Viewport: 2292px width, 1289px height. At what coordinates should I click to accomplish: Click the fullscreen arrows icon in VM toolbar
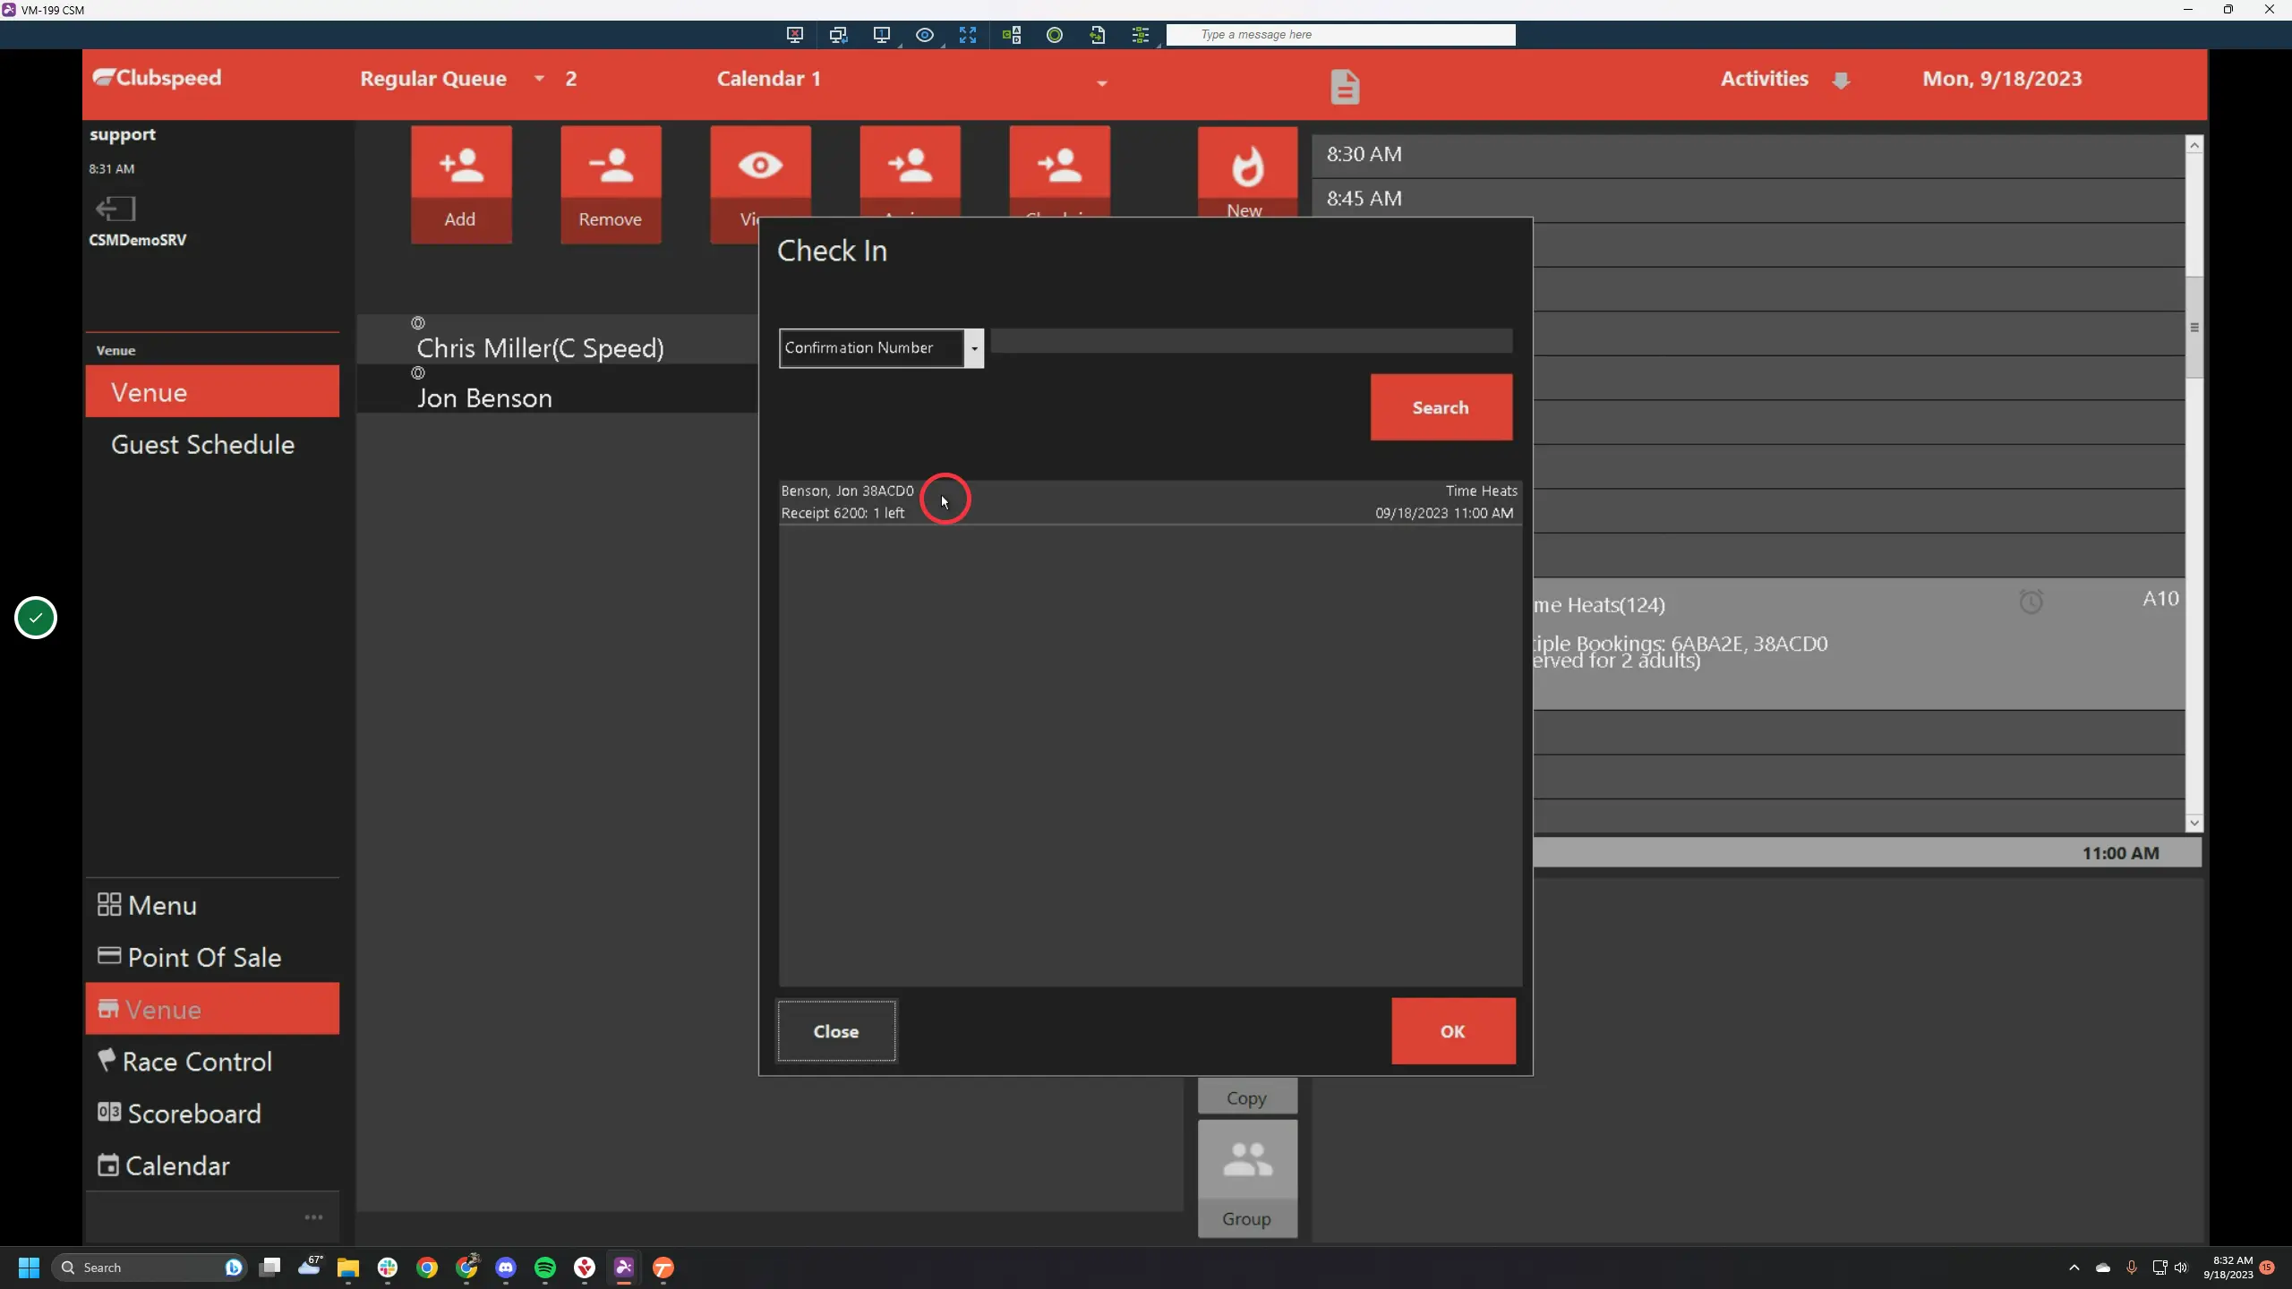(968, 35)
